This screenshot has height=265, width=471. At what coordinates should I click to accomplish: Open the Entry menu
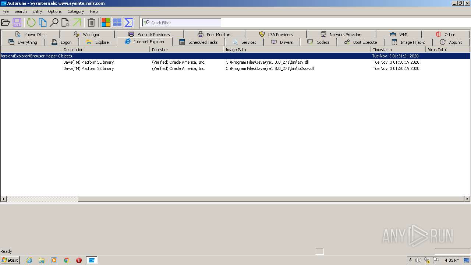[37, 11]
